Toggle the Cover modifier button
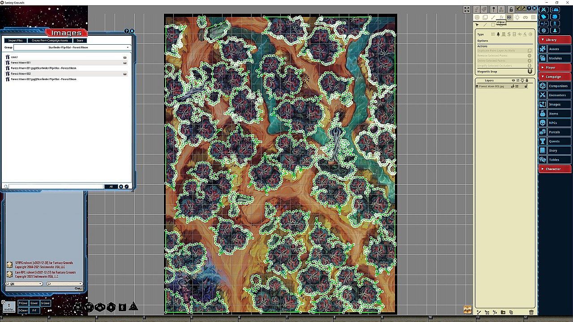 coord(34,303)
